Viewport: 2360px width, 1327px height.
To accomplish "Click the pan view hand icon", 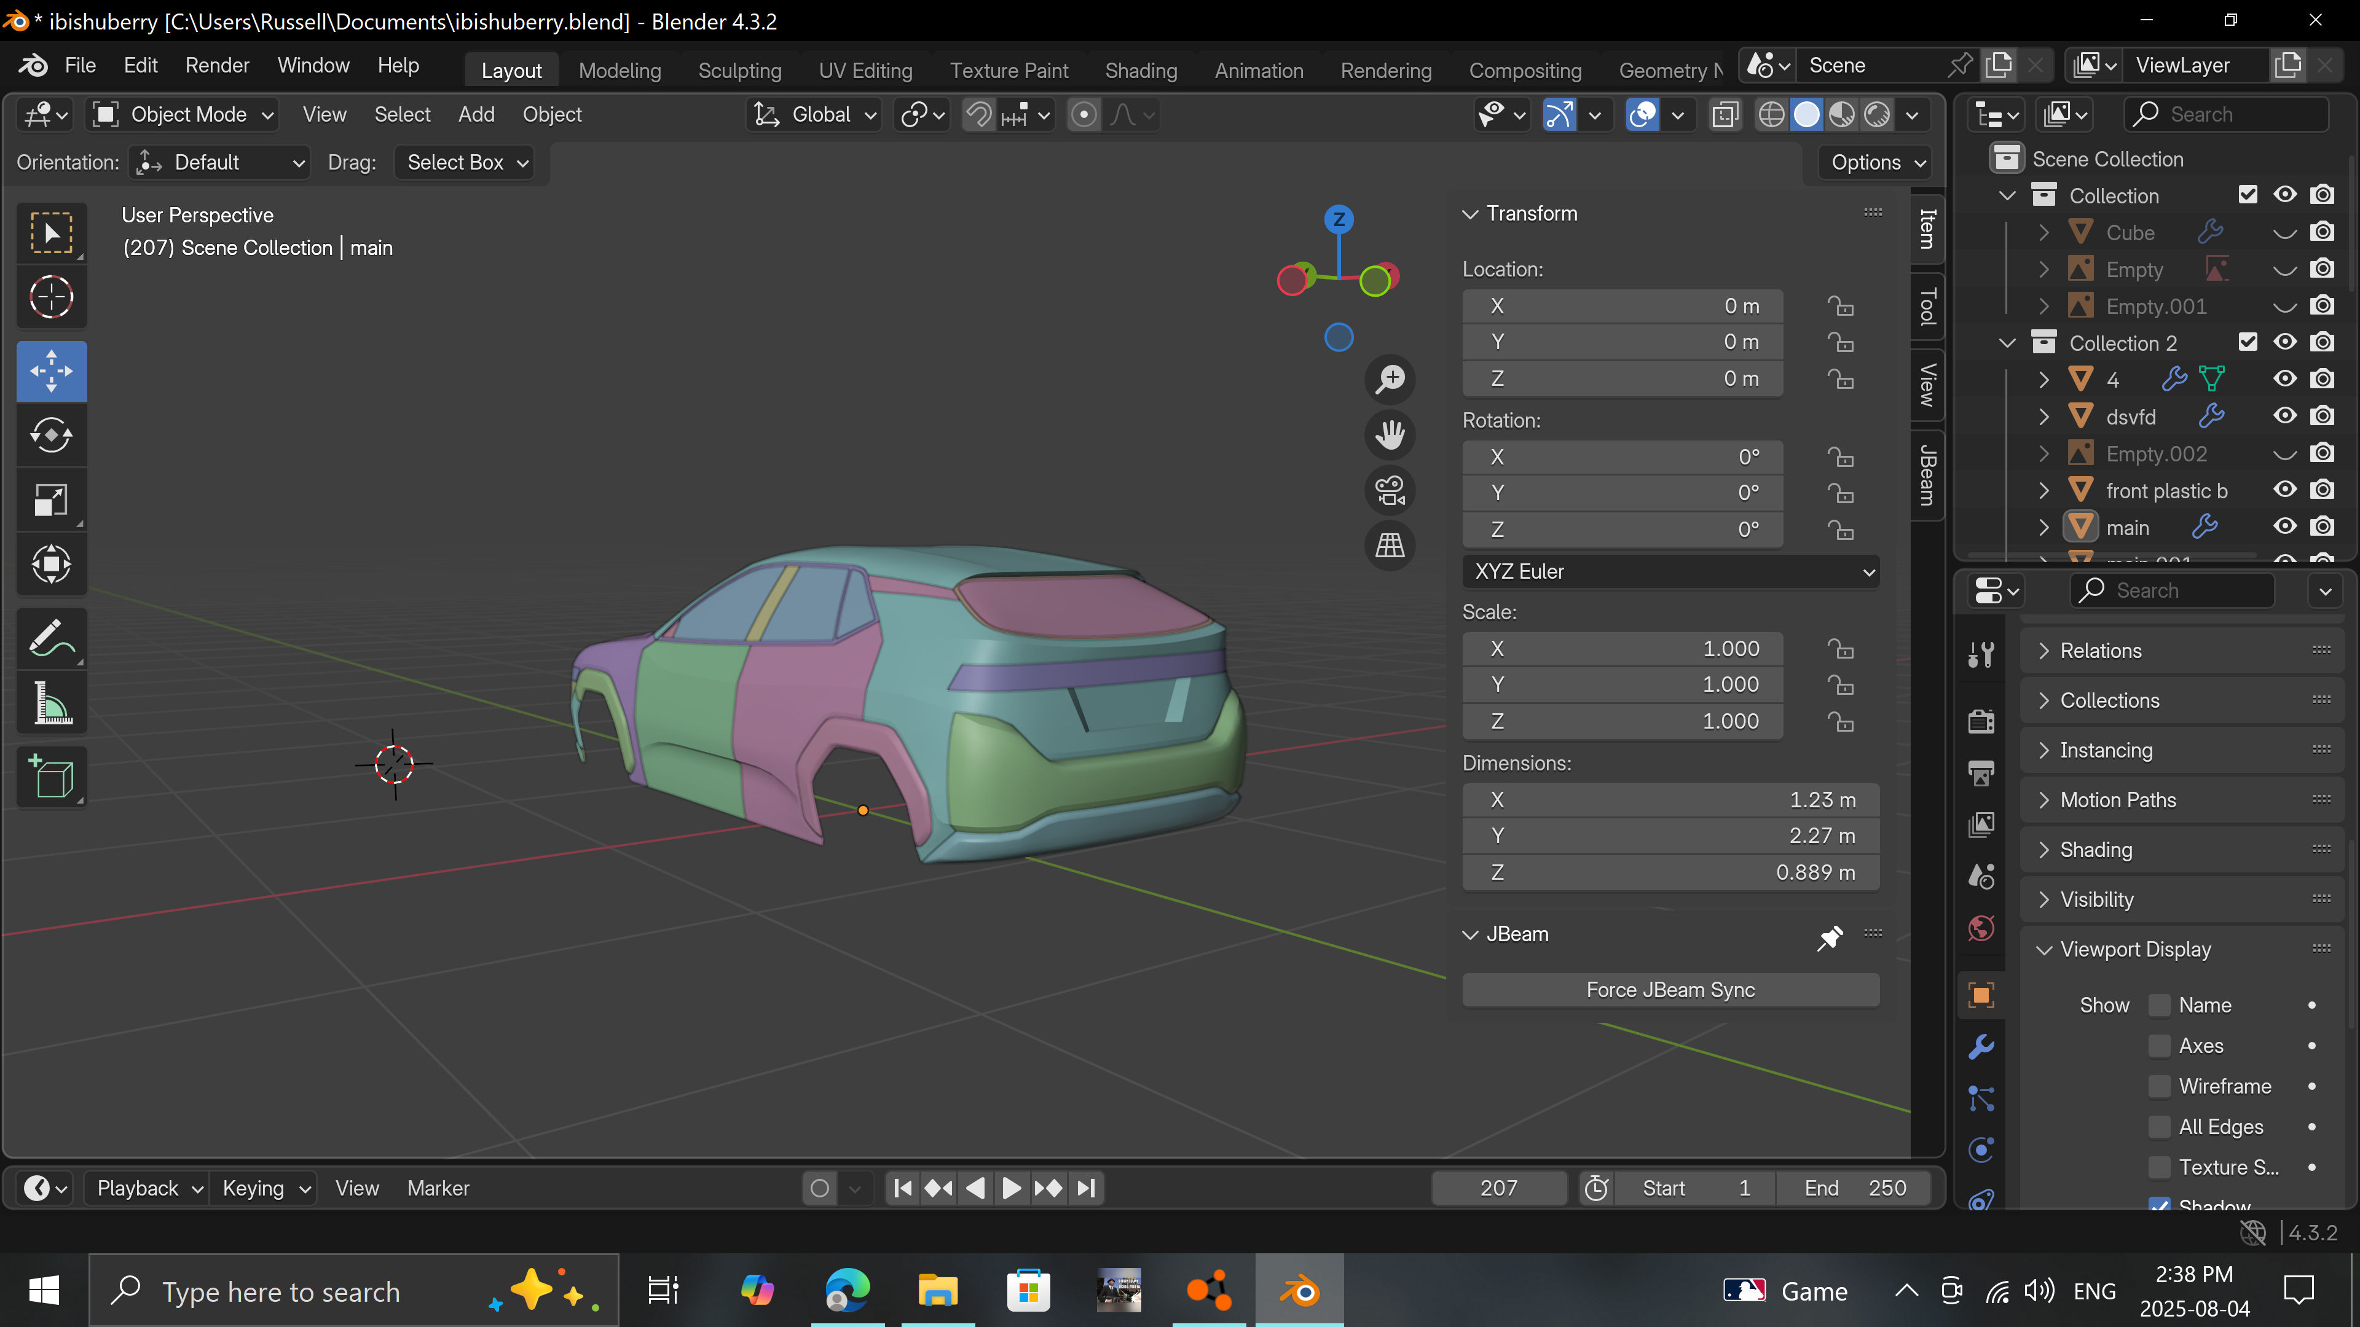I will [1390, 435].
